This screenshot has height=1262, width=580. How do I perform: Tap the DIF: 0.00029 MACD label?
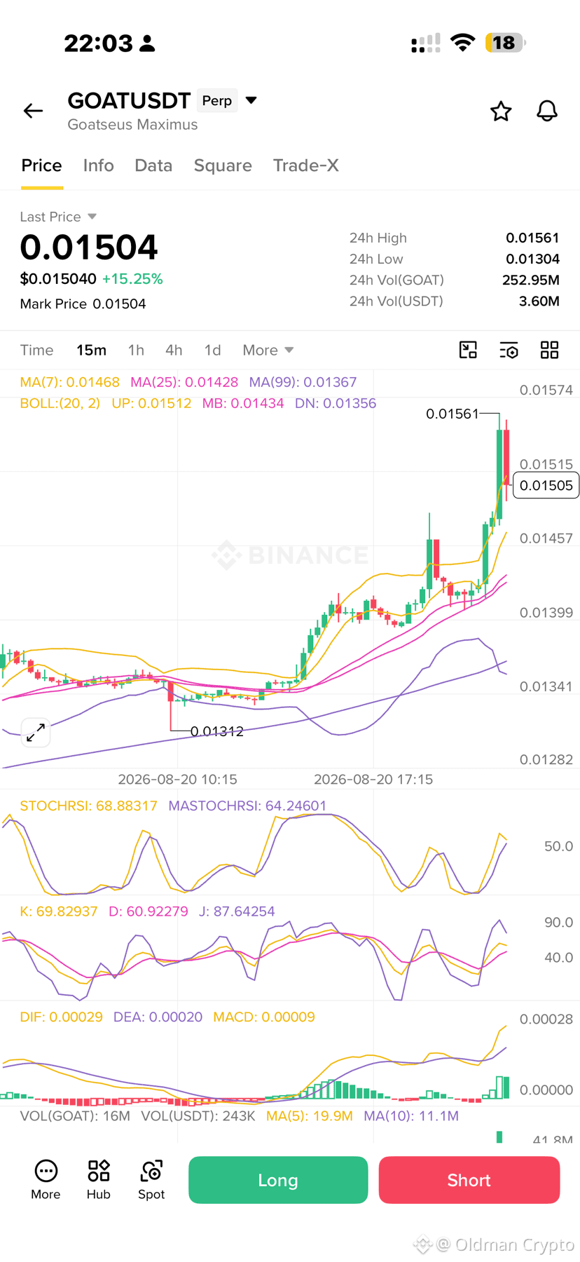62,1017
